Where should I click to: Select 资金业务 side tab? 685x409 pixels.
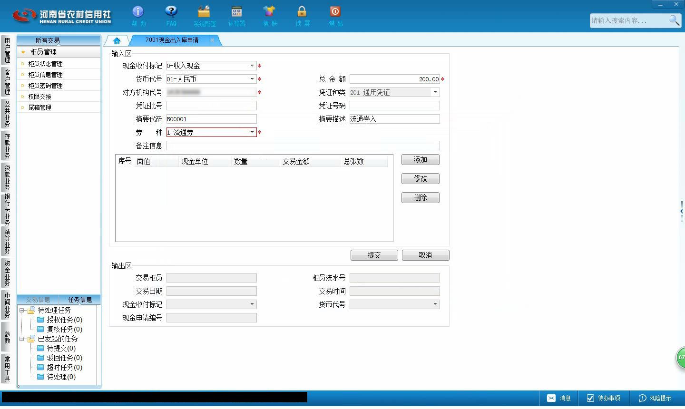tap(7, 273)
